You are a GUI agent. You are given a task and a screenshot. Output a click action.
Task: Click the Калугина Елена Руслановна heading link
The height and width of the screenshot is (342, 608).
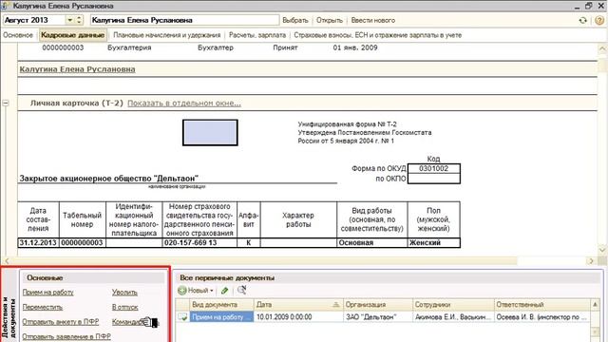[77, 69]
